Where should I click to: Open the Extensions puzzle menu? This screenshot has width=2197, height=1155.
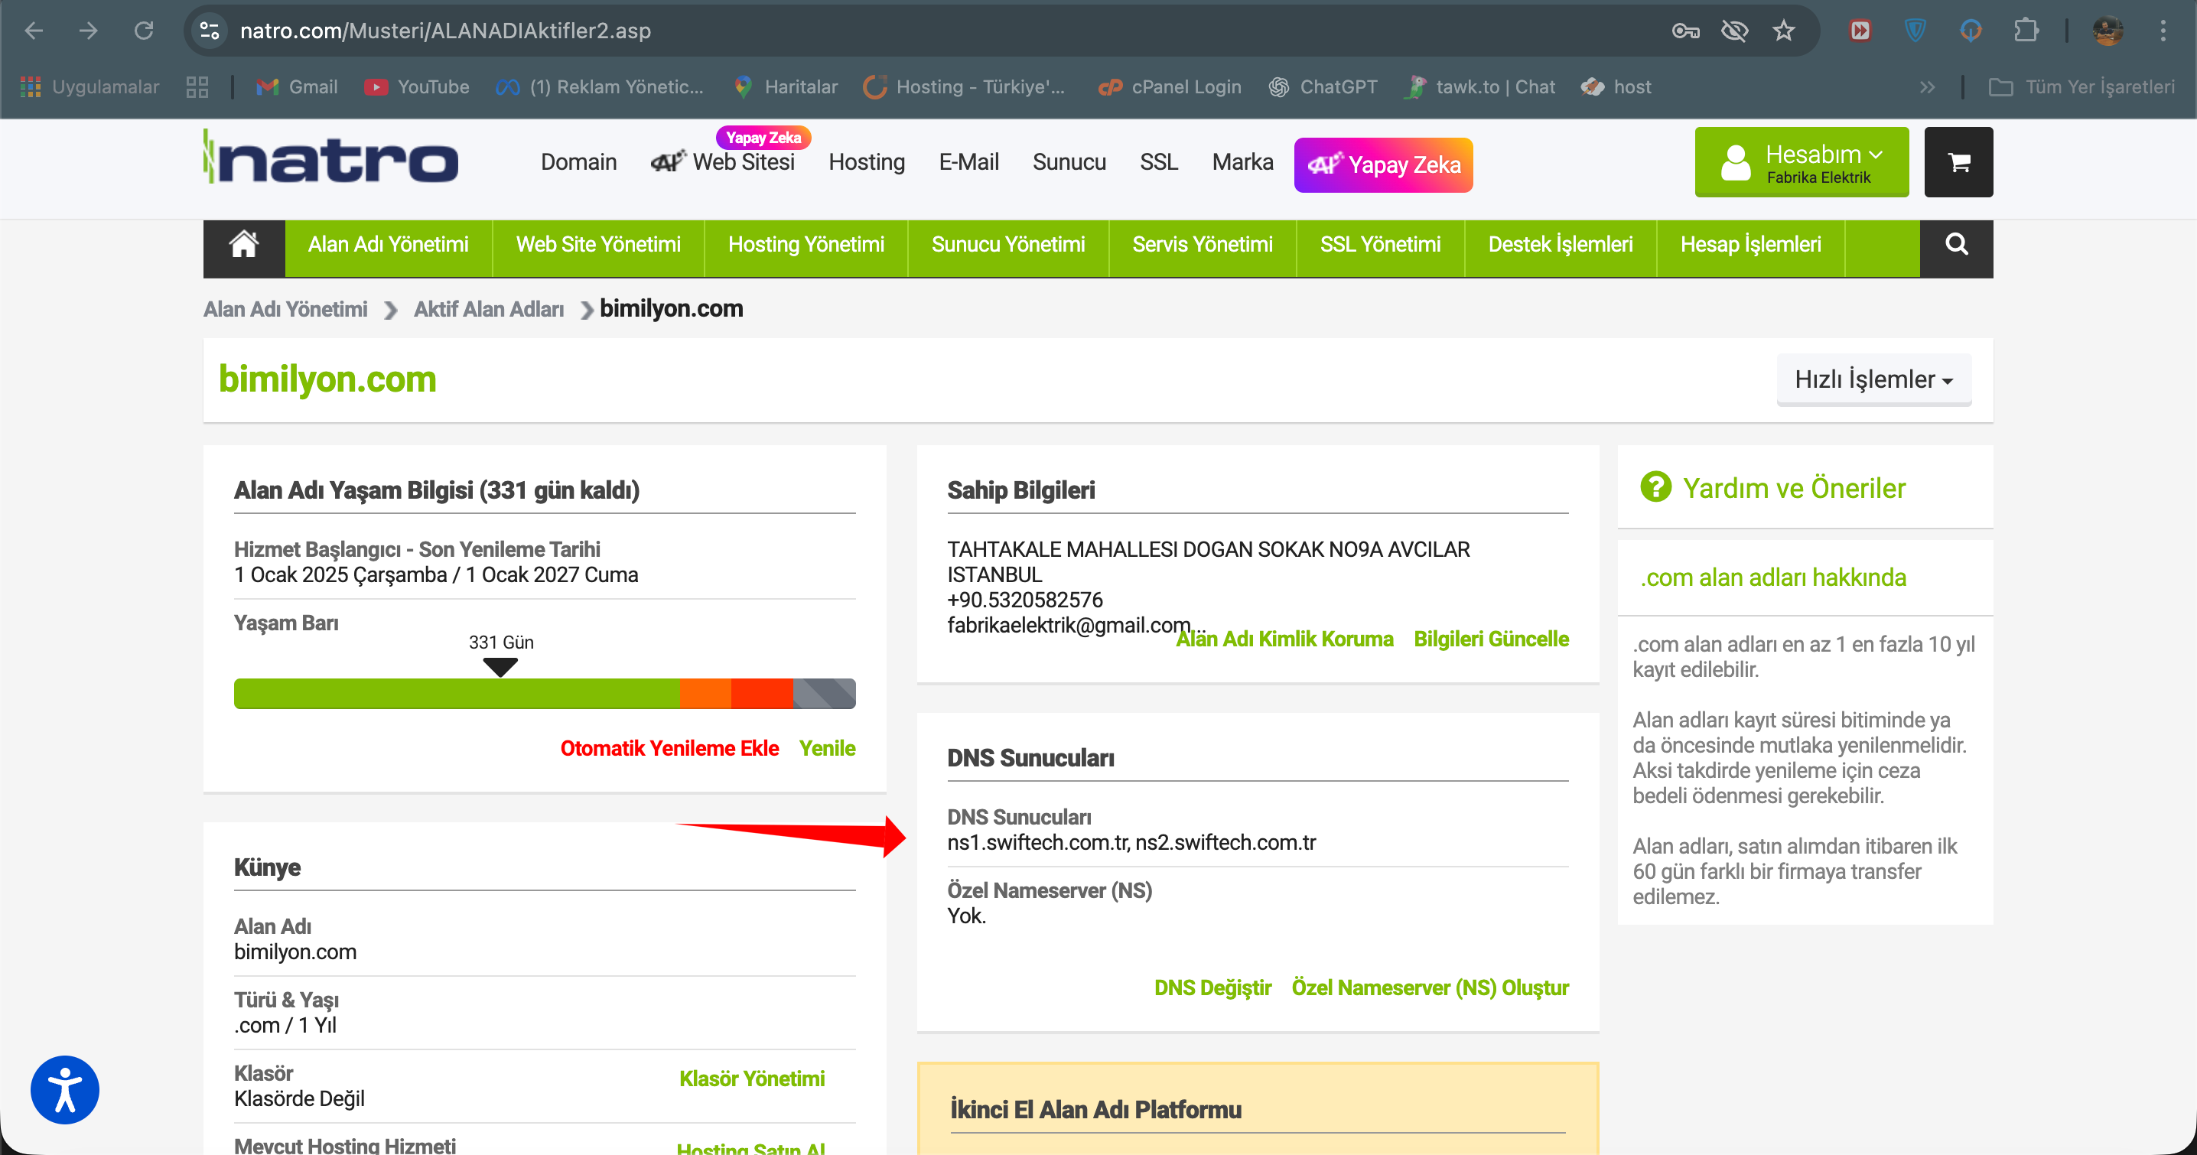point(2026,31)
